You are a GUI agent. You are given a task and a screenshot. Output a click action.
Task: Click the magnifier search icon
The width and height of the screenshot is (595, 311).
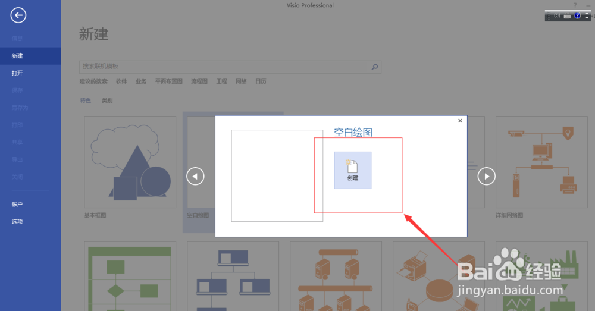click(375, 67)
